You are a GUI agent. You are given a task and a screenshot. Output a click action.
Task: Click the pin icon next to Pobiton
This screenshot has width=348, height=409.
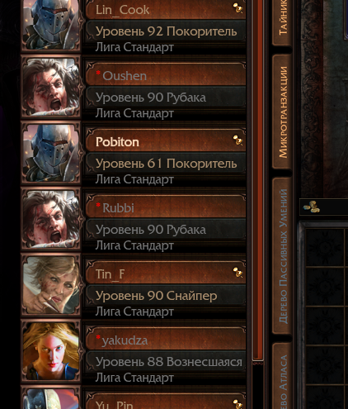[x=237, y=140]
